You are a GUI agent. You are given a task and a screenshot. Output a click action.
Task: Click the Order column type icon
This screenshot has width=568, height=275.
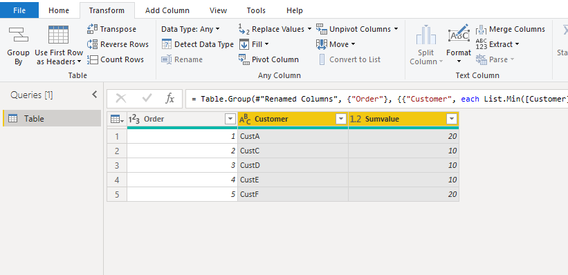(x=134, y=119)
